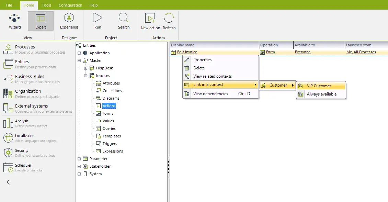388x202 pixels.
Task: Select Expressions under Invoices
Action: tap(113, 151)
